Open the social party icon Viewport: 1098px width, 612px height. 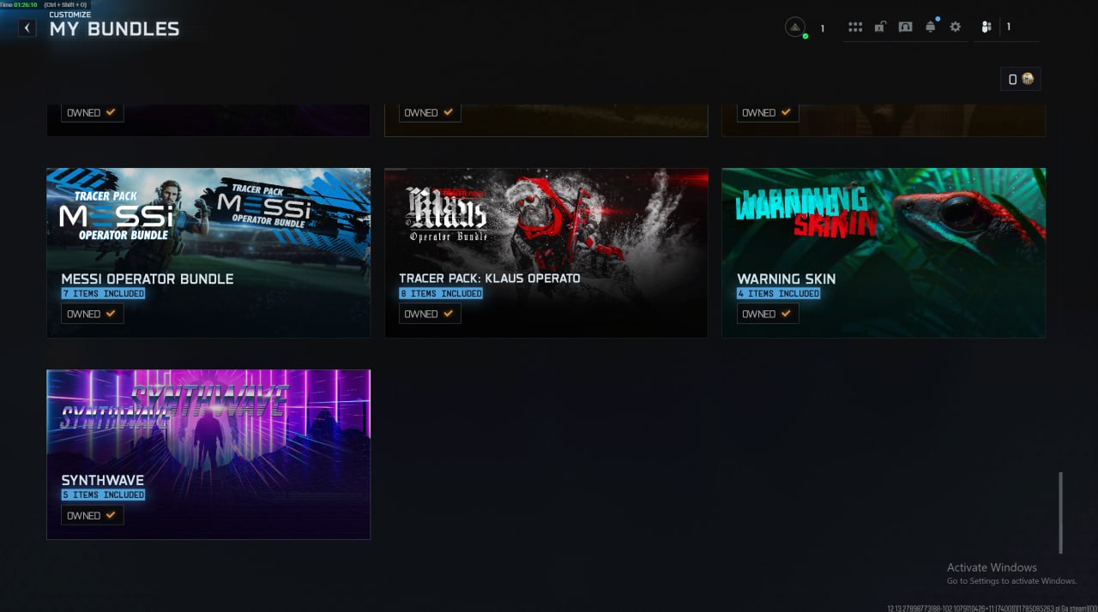986,27
